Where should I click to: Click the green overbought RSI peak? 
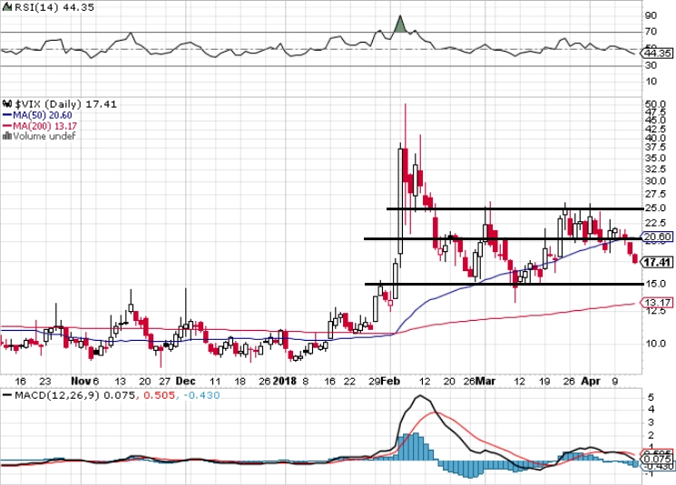coord(400,26)
